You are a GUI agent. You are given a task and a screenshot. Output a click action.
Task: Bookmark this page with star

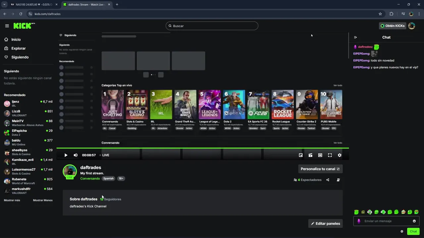click(x=380, y=14)
